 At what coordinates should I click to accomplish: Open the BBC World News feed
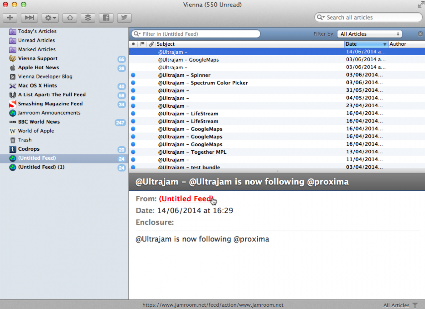point(39,122)
